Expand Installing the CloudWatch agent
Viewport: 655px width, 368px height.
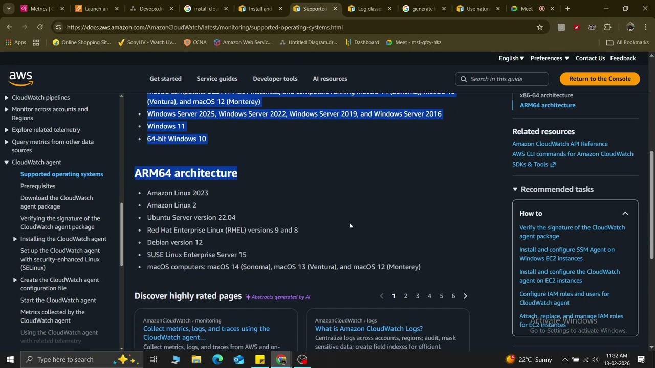[x=15, y=239]
